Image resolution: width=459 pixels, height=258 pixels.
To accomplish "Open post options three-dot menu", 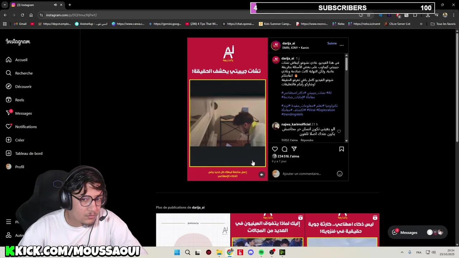I will pyautogui.click(x=341, y=45).
